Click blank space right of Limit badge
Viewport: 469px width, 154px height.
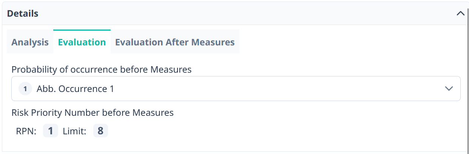(264, 131)
